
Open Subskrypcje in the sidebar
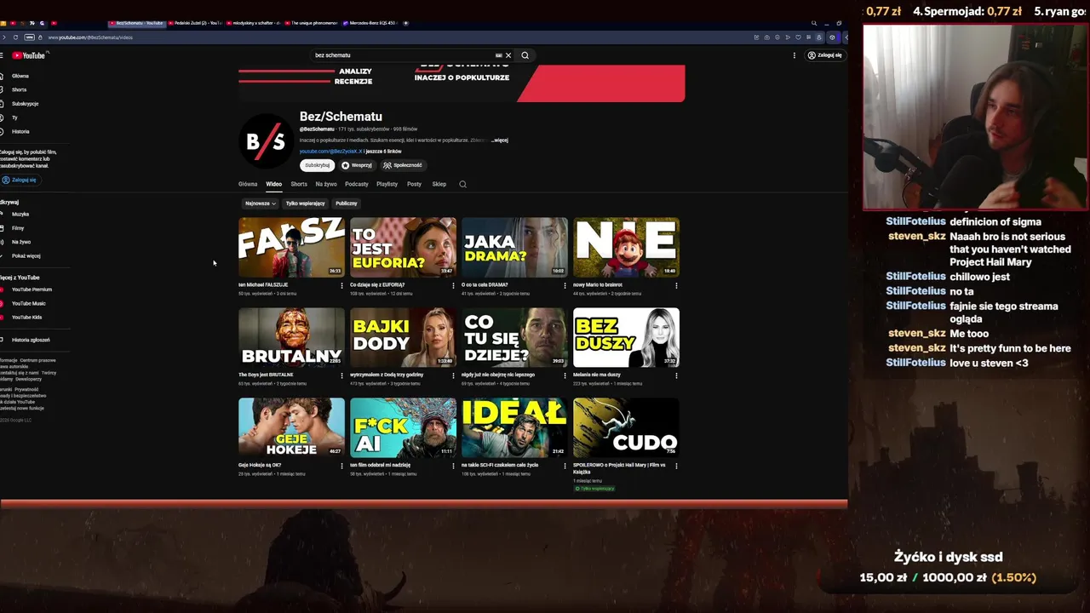[25, 104]
